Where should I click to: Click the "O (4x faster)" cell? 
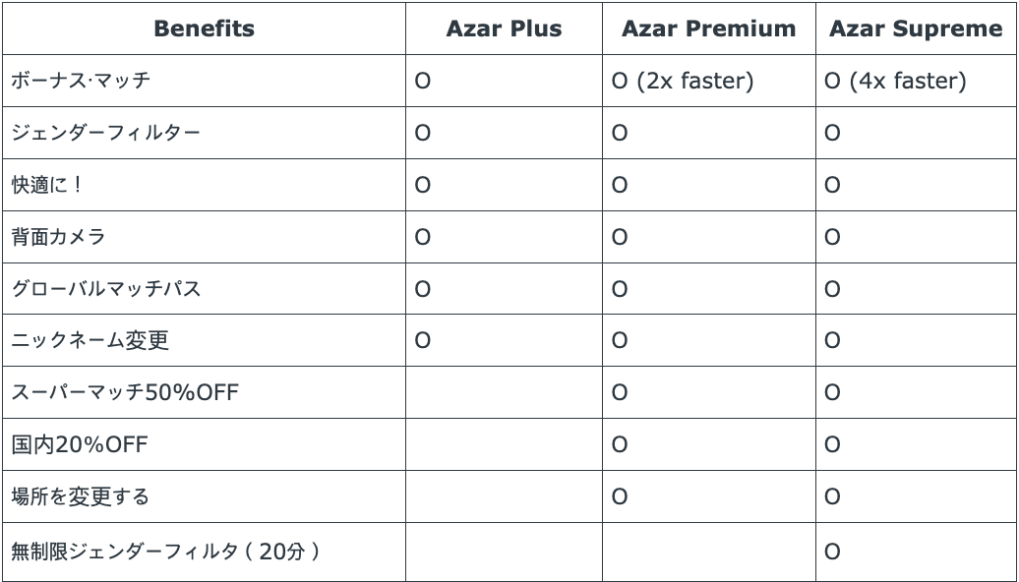click(x=895, y=81)
